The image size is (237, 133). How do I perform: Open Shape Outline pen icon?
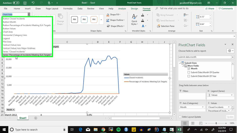click(x=108, y=20)
